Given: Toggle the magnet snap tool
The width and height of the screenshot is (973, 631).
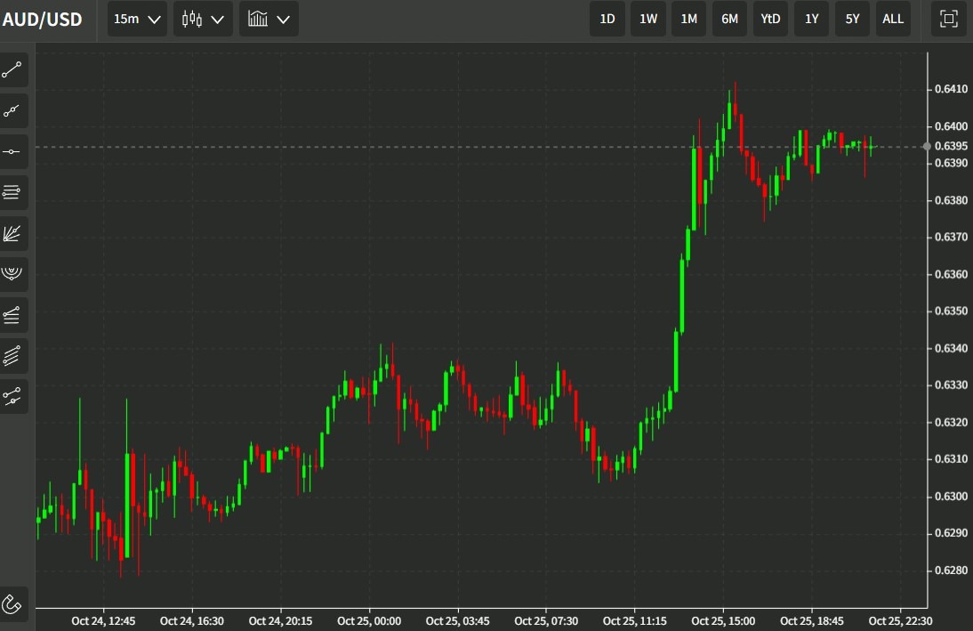Looking at the screenshot, I should (x=12, y=603).
